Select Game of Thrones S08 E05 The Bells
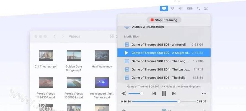 tap(164, 77)
